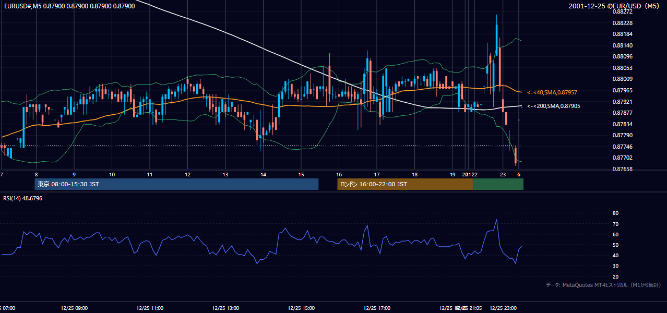Click price axis value 0.87834
The height and width of the screenshot is (313, 667).
click(x=622, y=124)
